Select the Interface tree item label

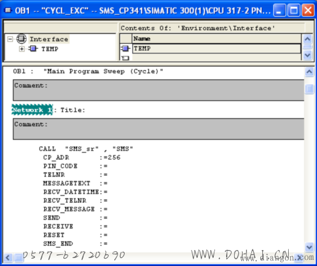(x=49, y=39)
